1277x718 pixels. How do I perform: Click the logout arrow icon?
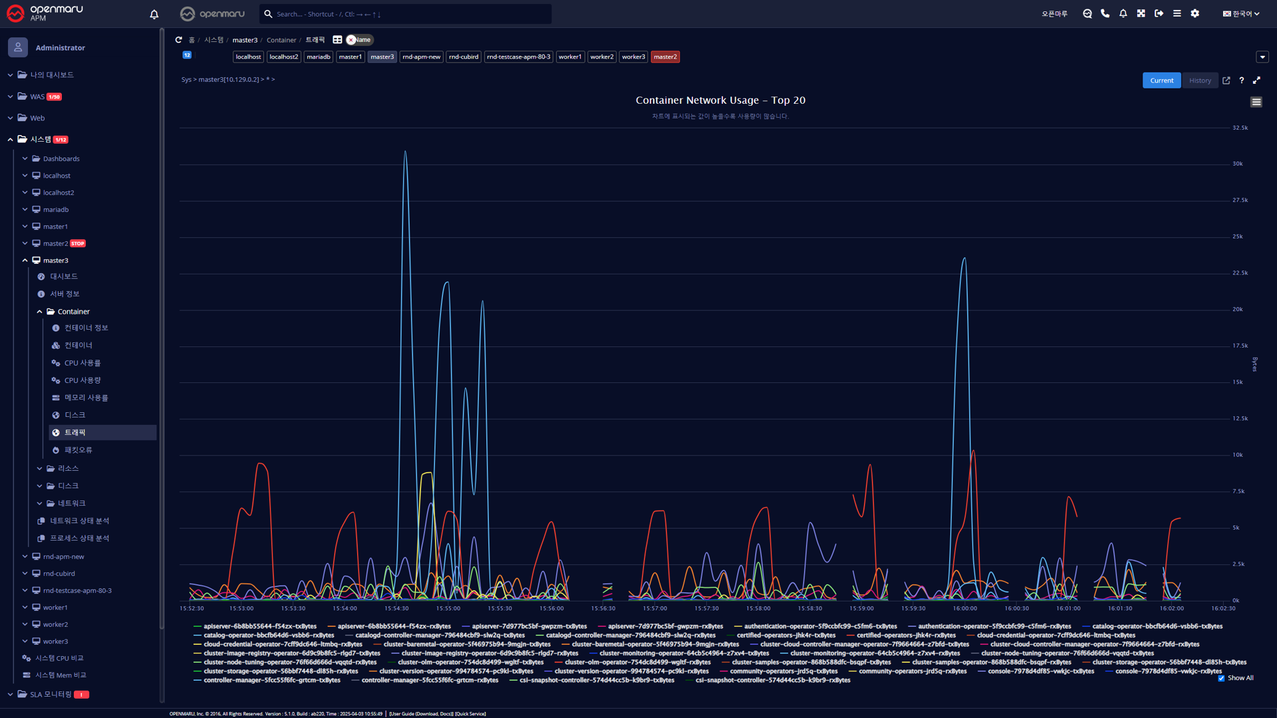coord(1159,13)
